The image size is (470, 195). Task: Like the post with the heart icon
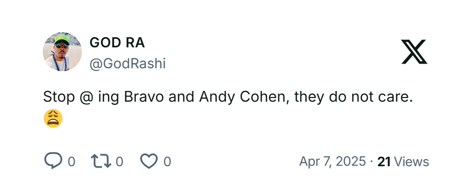click(149, 161)
